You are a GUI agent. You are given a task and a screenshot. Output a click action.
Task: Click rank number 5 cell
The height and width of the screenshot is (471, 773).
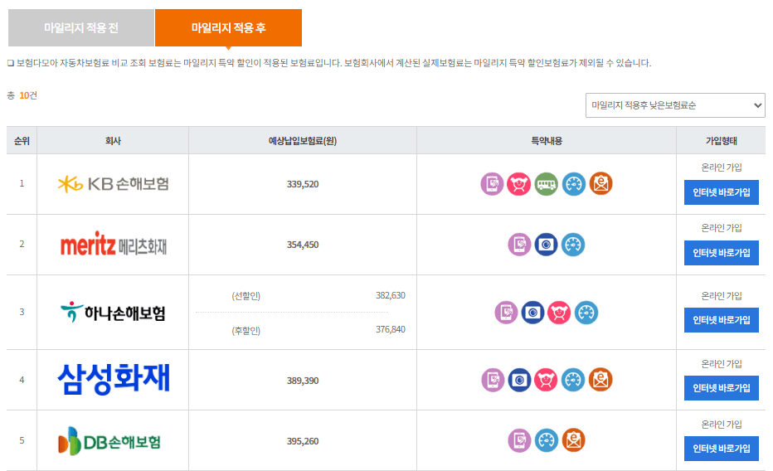(x=22, y=440)
